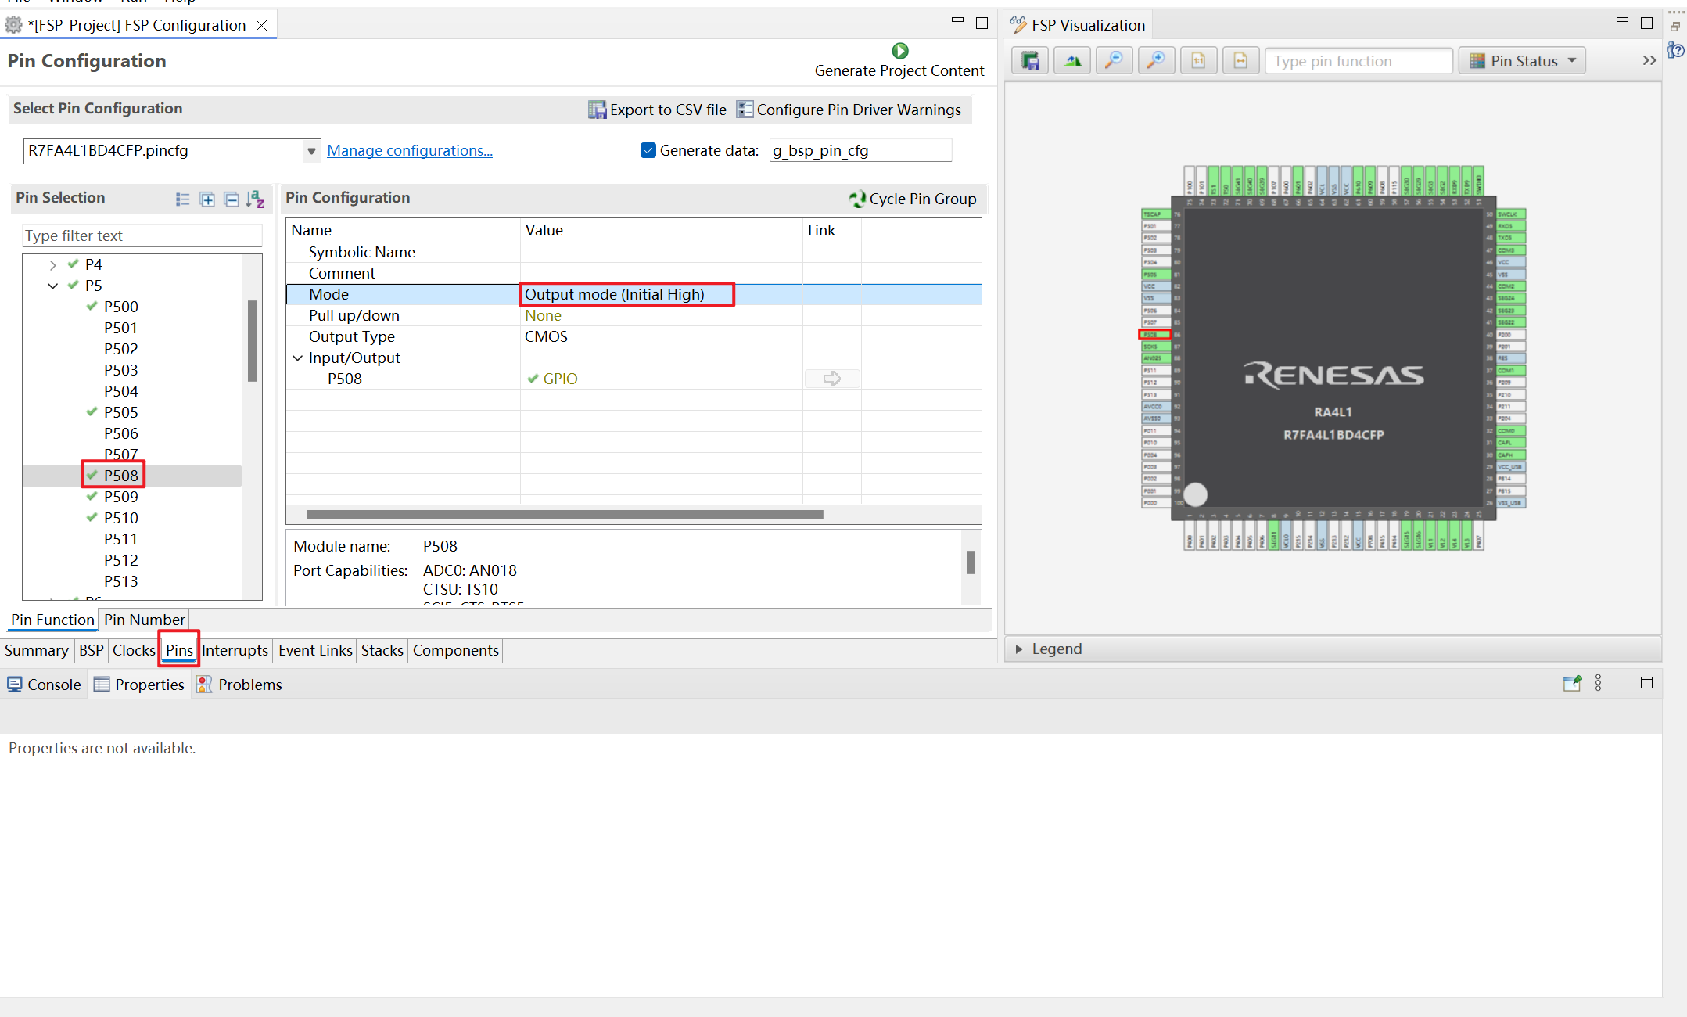Click the Cycle Pin Group icon
This screenshot has width=1687, height=1017.
(x=857, y=199)
